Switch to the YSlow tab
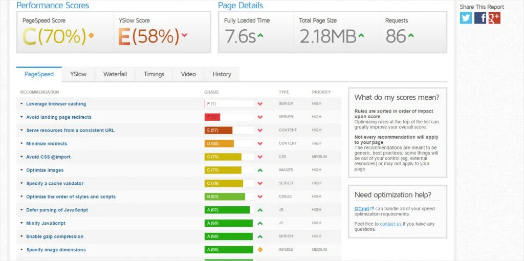The width and height of the screenshot is (524, 261). tap(78, 74)
